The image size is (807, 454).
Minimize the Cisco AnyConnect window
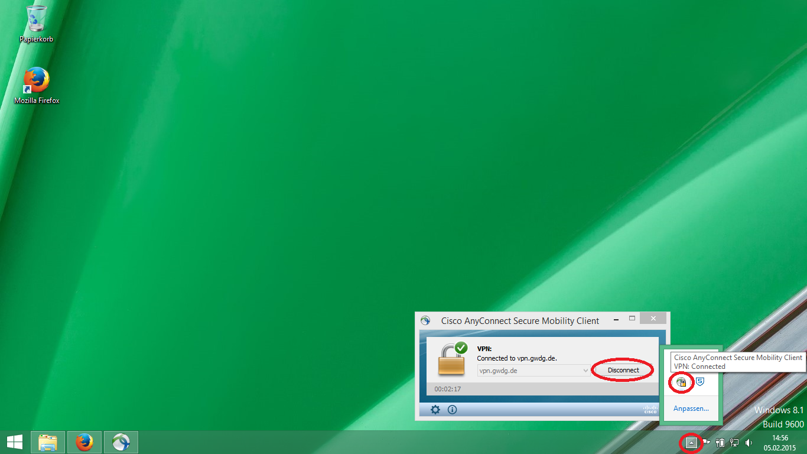point(616,319)
